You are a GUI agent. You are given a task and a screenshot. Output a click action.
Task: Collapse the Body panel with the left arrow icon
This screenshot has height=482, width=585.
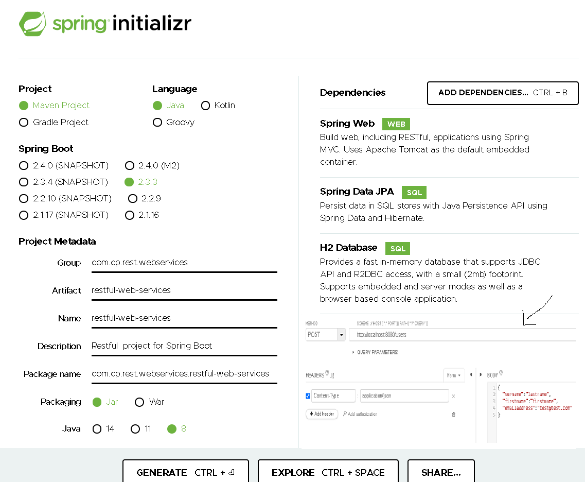tap(471, 374)
